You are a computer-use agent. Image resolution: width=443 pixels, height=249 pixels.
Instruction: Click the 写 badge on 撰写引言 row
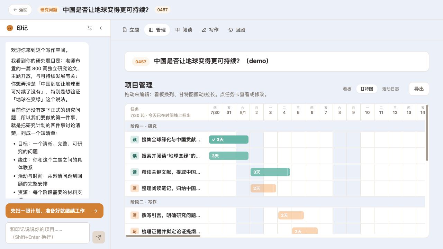coord(135,215)
